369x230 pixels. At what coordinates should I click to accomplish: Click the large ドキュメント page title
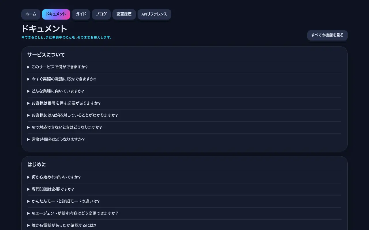click(x=44, y=29)
